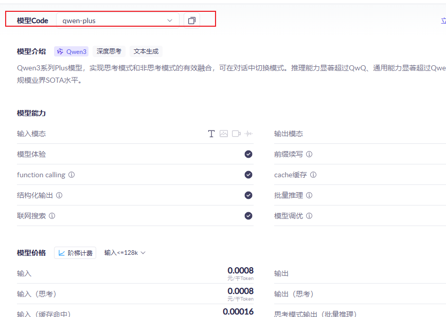Click the 输出（思考） label
446x317 pixels.
(x=294, y=294)
